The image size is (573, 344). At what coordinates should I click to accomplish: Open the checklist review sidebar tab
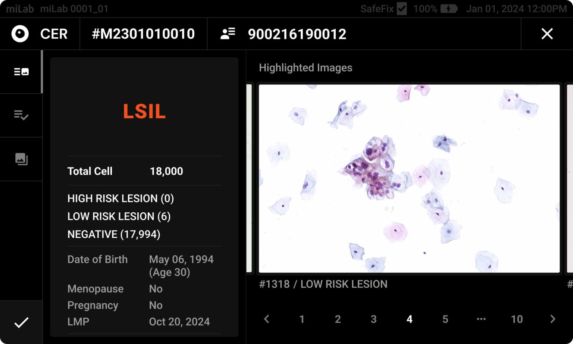click(x=21, y=115)
